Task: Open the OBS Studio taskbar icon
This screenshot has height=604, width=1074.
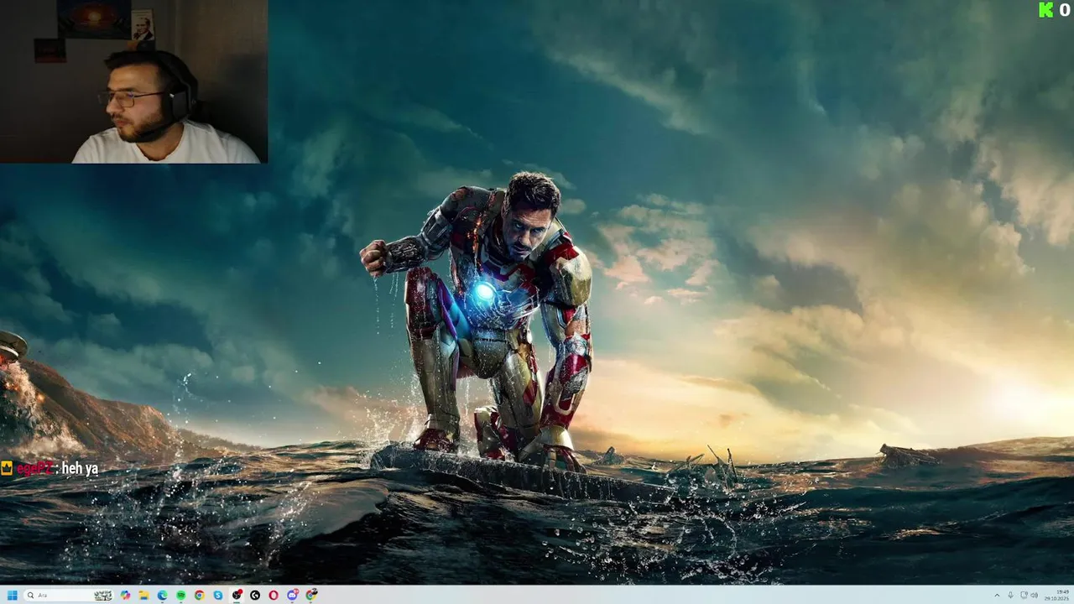Action: (237, 595)
